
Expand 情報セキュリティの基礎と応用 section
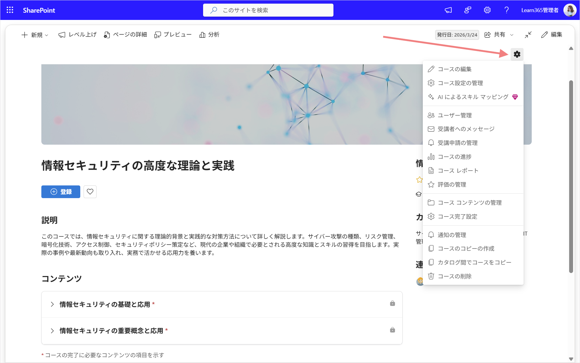[x=52, y=304]
